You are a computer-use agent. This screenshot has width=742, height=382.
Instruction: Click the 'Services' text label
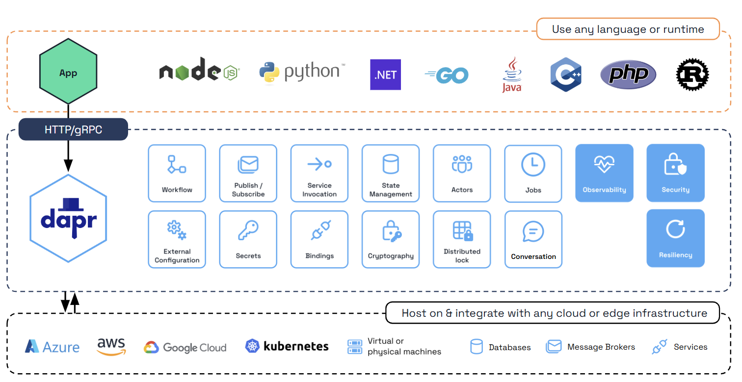tap(690, 347)
